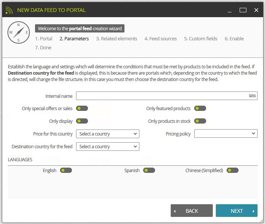The width and height of the screenshot is (265, 224).
Task: Enable Only products in stock
Action: pyautogui.click(x=200, y=121)
